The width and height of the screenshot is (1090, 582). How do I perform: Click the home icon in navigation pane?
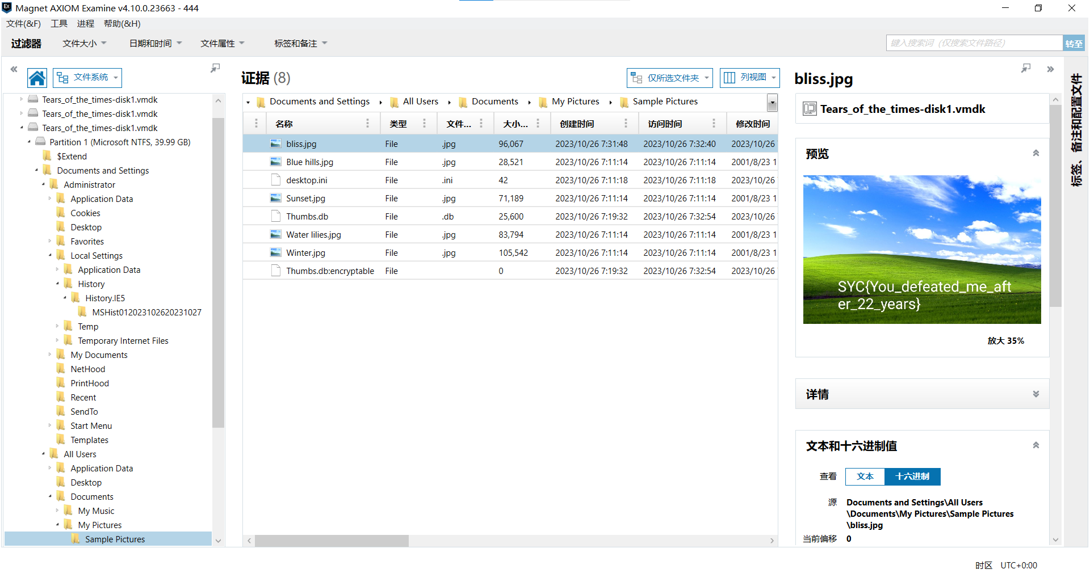tap(37, 78)
